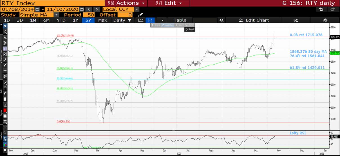Click the Edit Chart button

254,20
